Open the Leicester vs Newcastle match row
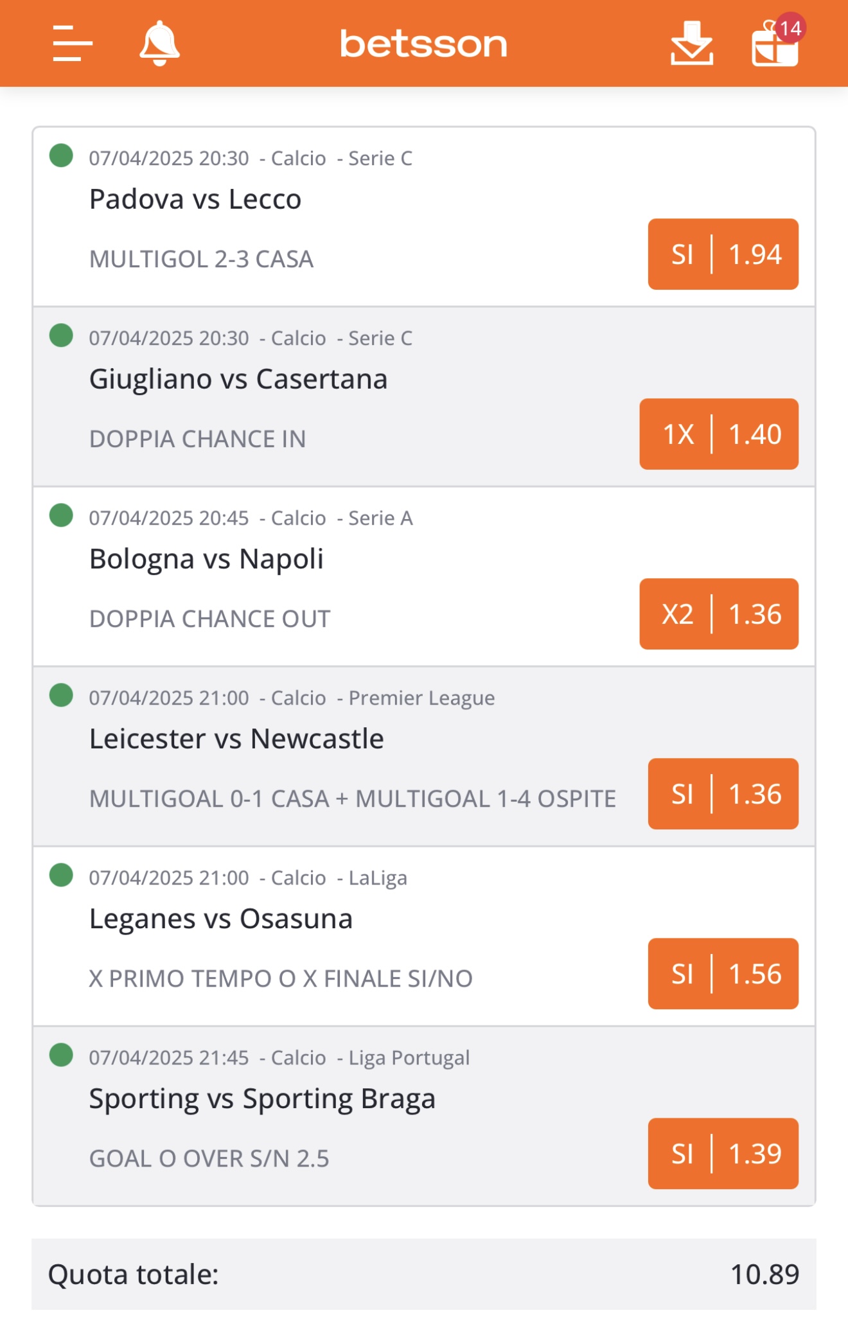This screenshot has height=1324, width=848. [x=424, y=756]
